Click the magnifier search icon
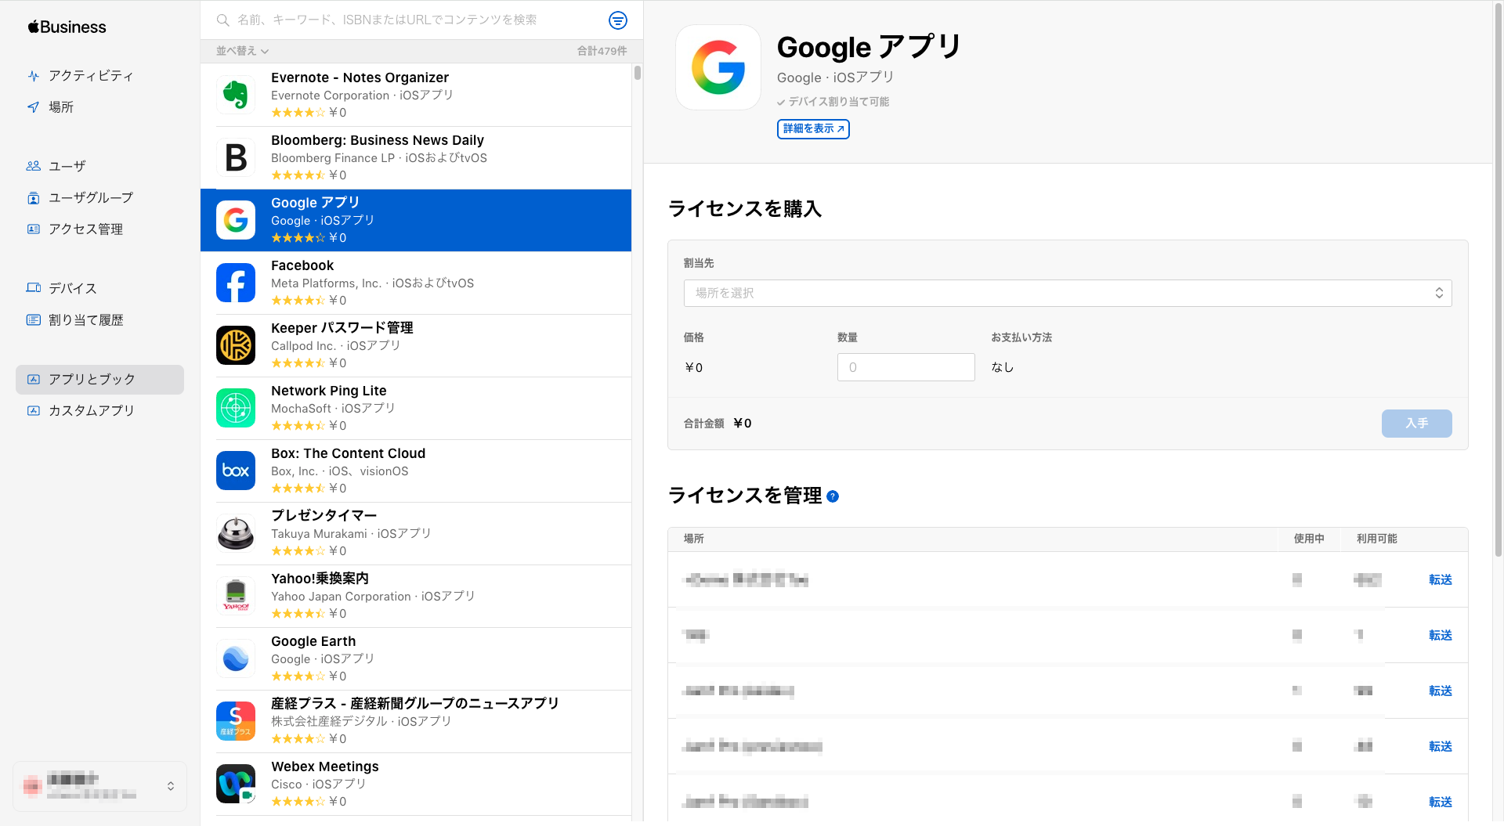Screen dimensions: 1504x826 223,20
